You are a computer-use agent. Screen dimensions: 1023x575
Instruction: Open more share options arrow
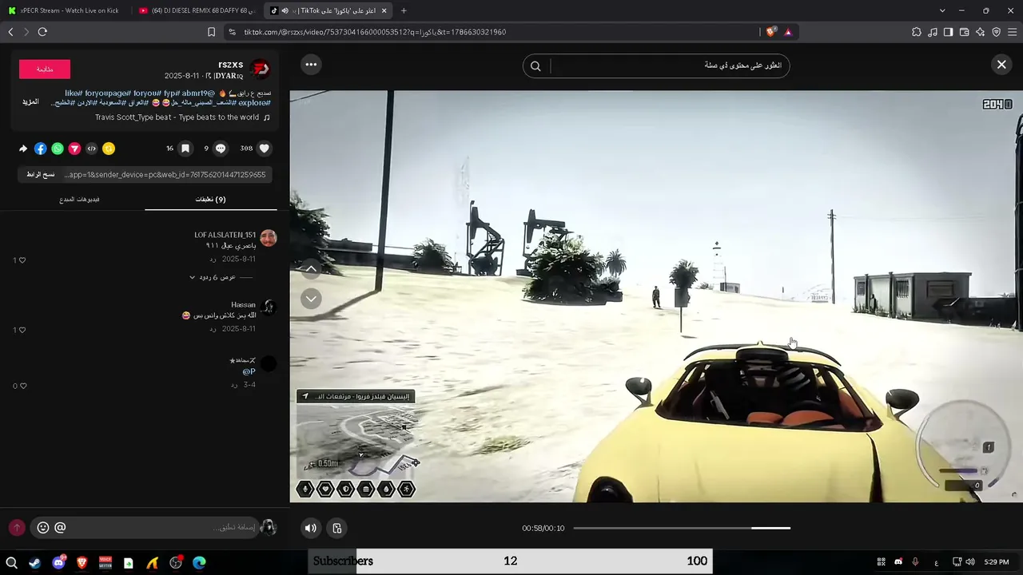click(x=23, y=149)
